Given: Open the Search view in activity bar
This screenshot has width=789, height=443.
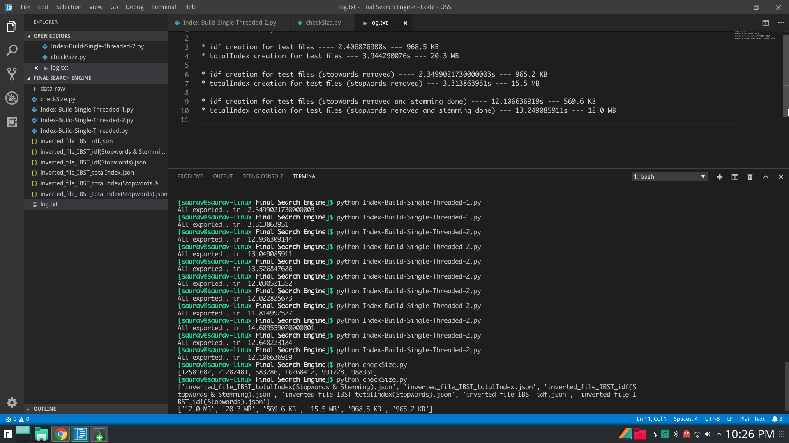Looking at the screenshot, I should pyautogui.click(x=12, y=50).
